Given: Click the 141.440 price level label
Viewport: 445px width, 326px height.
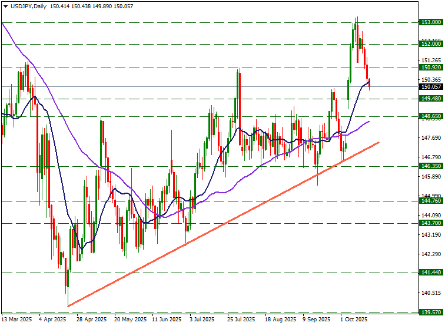Looking at the screenshot, I should pos(431,273).
